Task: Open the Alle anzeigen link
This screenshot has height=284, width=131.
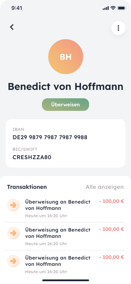Action: [x=104, y=187]
